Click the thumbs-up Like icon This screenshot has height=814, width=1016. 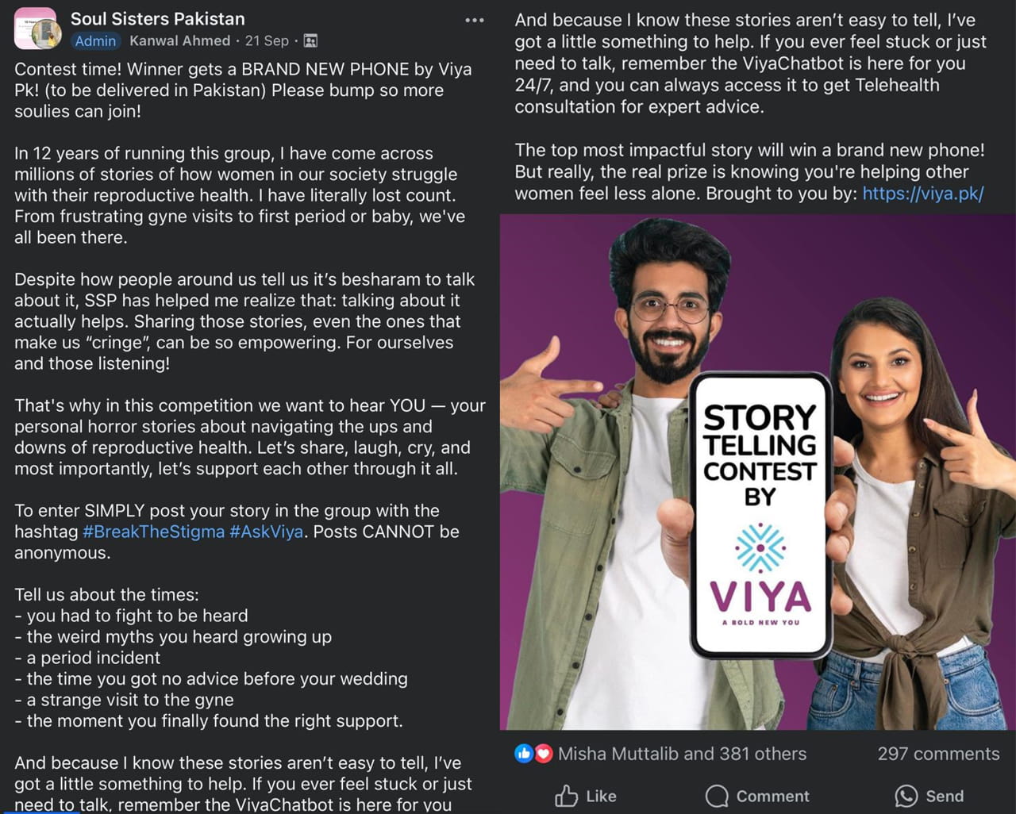click(x=566, y=796)
